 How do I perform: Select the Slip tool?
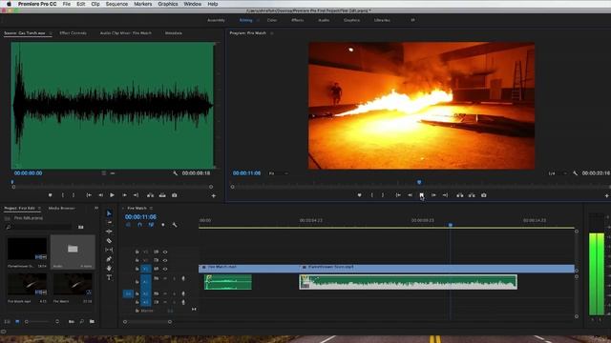click(x=109, y=250)
